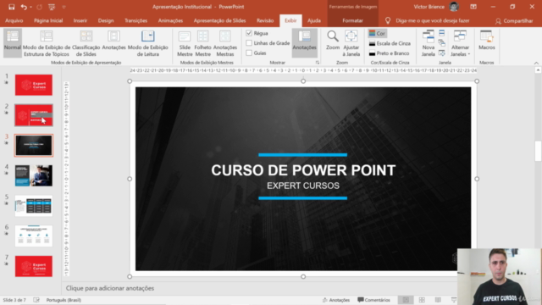Click the Save icon in quick access toolbar
The image size is (542, 305).
11,7
